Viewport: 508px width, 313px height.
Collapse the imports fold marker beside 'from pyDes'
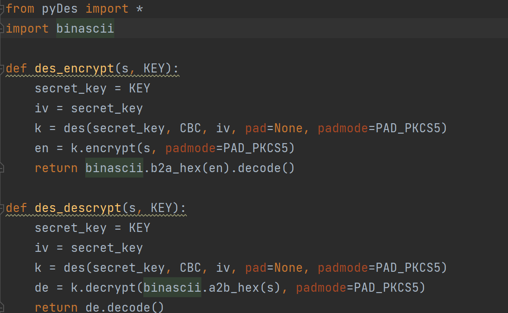2,9
